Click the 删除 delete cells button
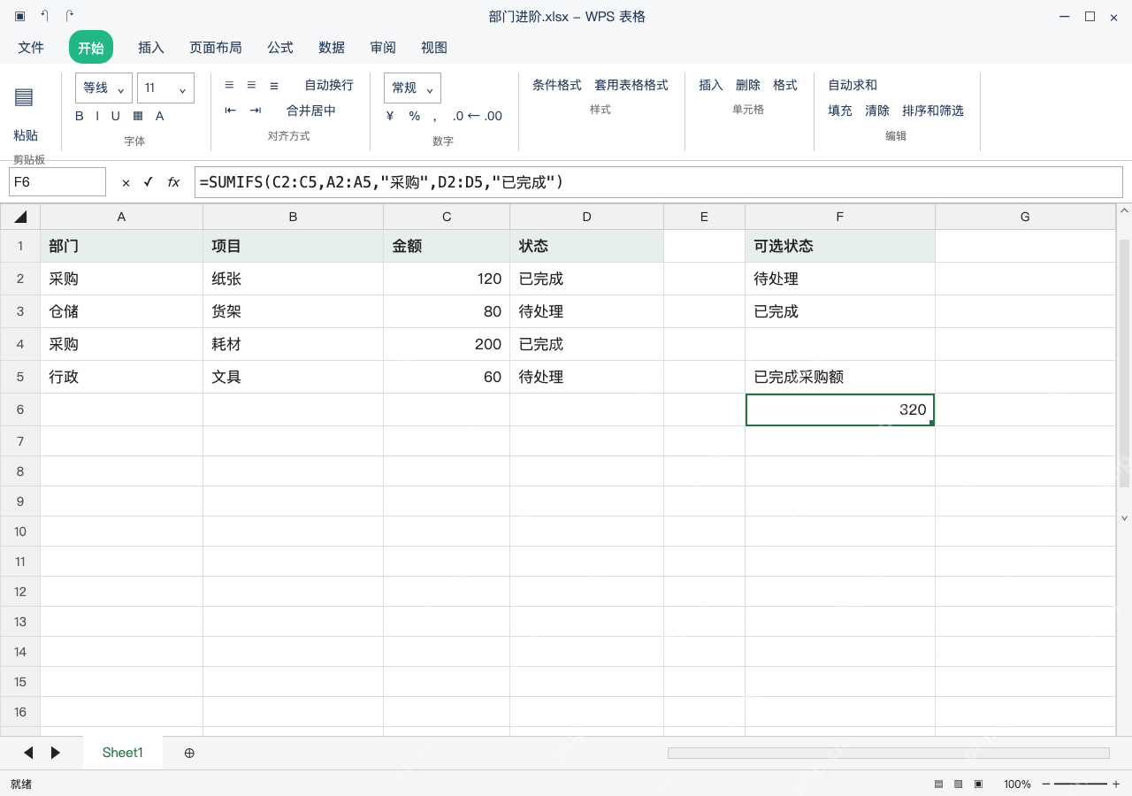 coord(748,85)
